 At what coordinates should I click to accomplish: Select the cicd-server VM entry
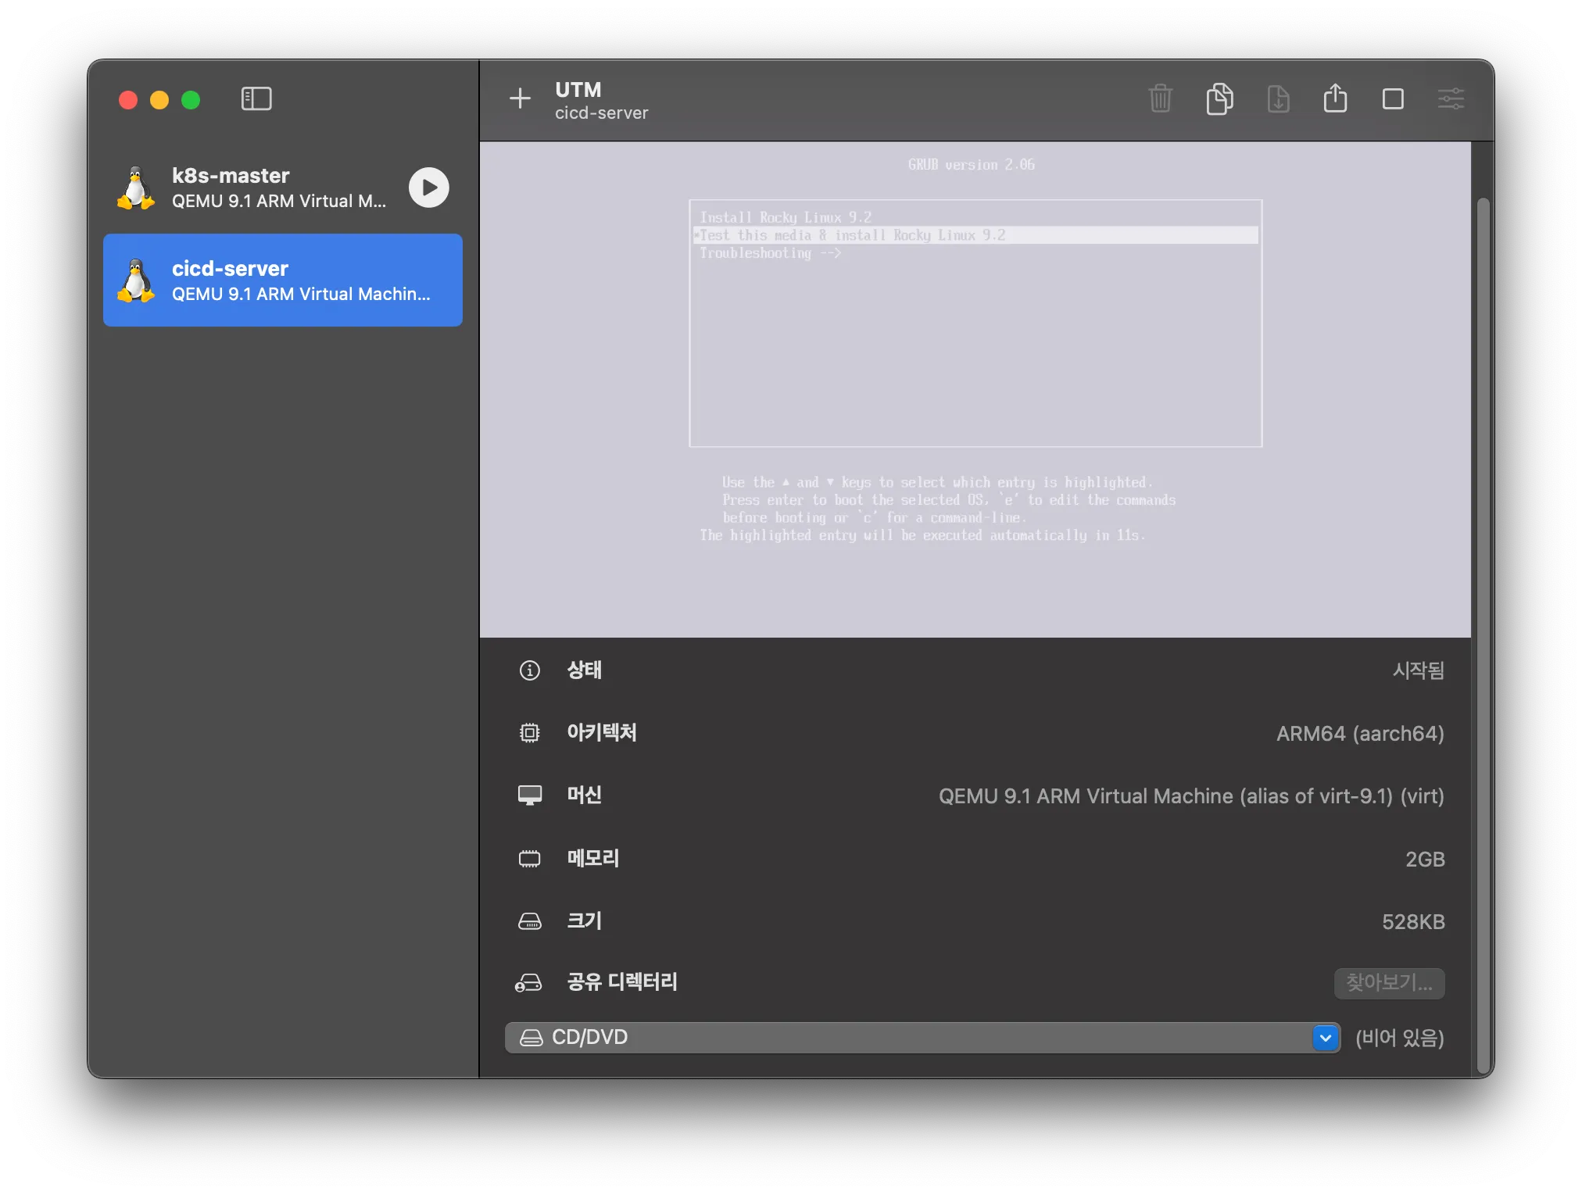click(283, 281)
